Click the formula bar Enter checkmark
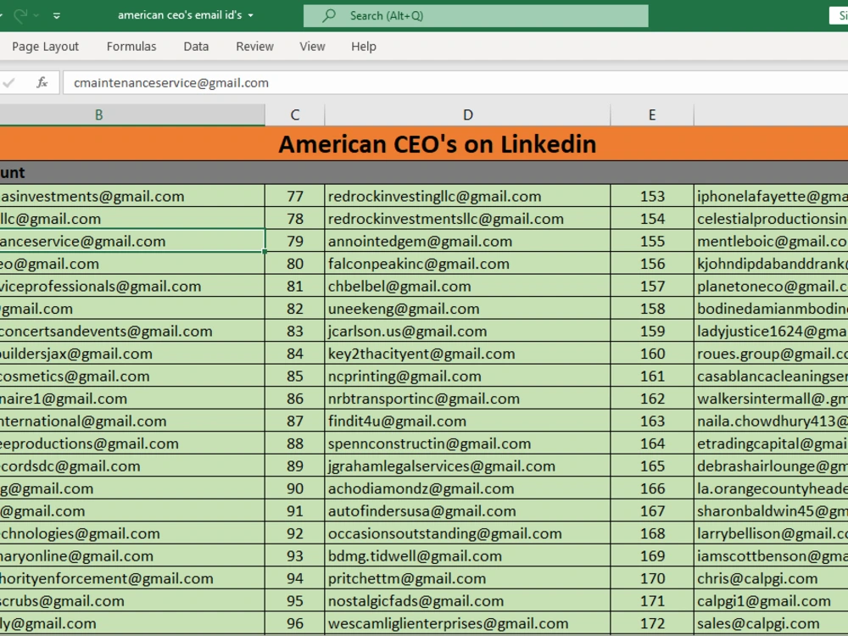The height and width of the screenshot is (636, 848). pos(8,83)
